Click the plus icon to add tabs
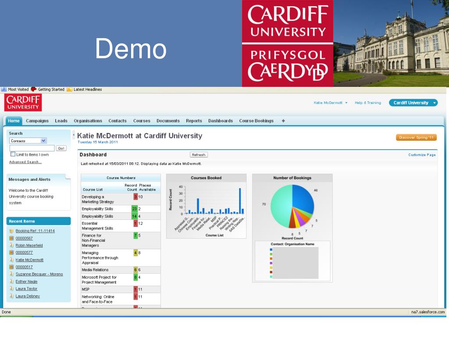 [x=283, y=121]
